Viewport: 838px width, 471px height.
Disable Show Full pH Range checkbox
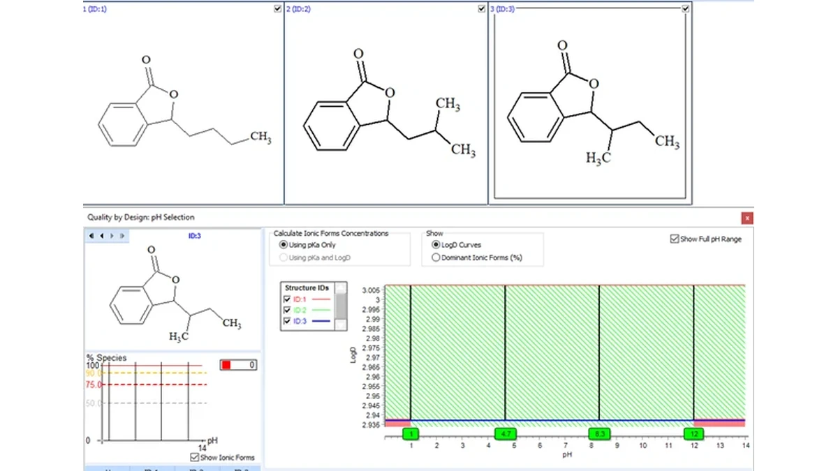(x=674, y=239)
